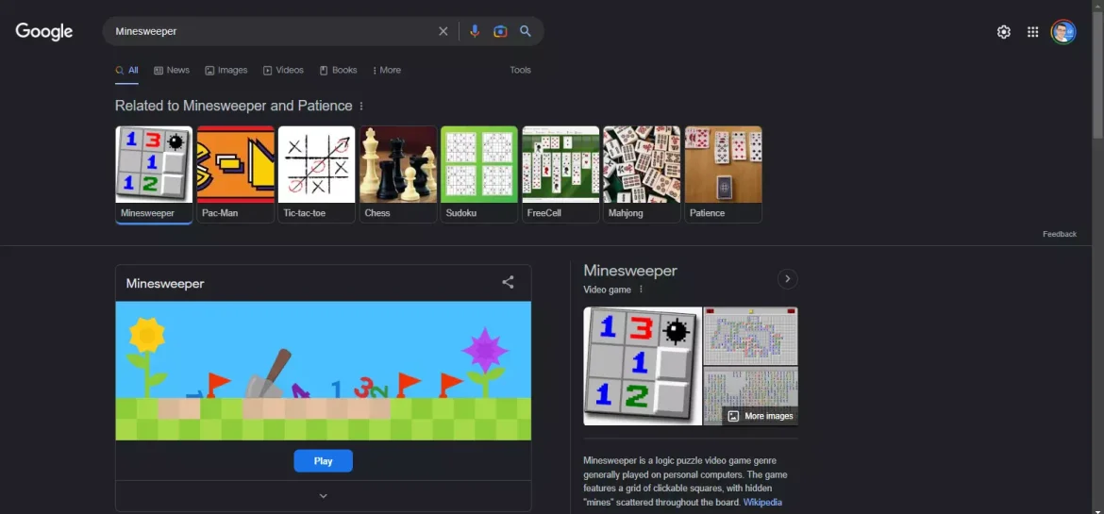Viewport: 1104px width, 514px height.
Task: Open the large Minesweeper knowledge panel image
Action: coord(643,366)
